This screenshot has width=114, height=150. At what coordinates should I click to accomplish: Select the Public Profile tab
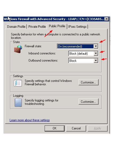(57, 26)
